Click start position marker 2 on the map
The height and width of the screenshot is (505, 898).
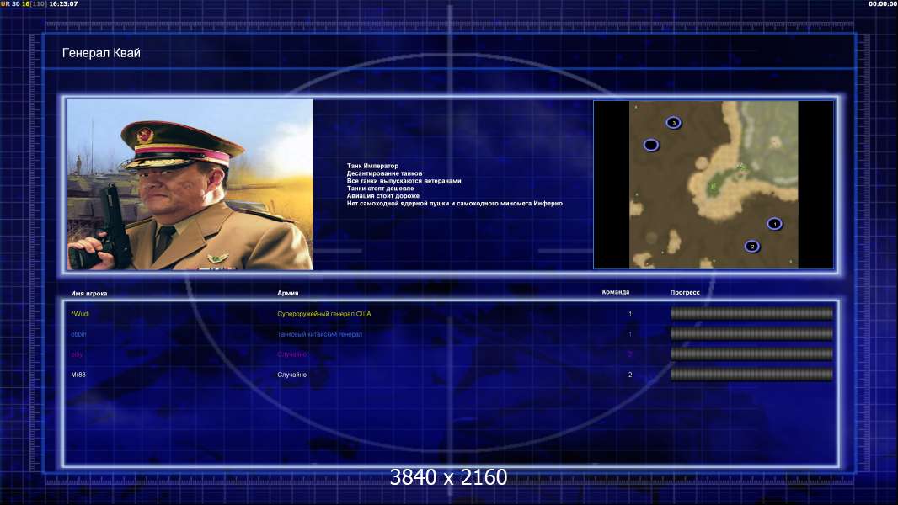pyautogui.click(x=752, y=247)
